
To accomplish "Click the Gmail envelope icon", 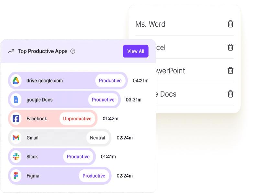I will click(x=16, y=138).
